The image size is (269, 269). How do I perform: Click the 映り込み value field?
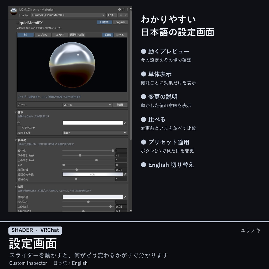(x=121, y=202)
